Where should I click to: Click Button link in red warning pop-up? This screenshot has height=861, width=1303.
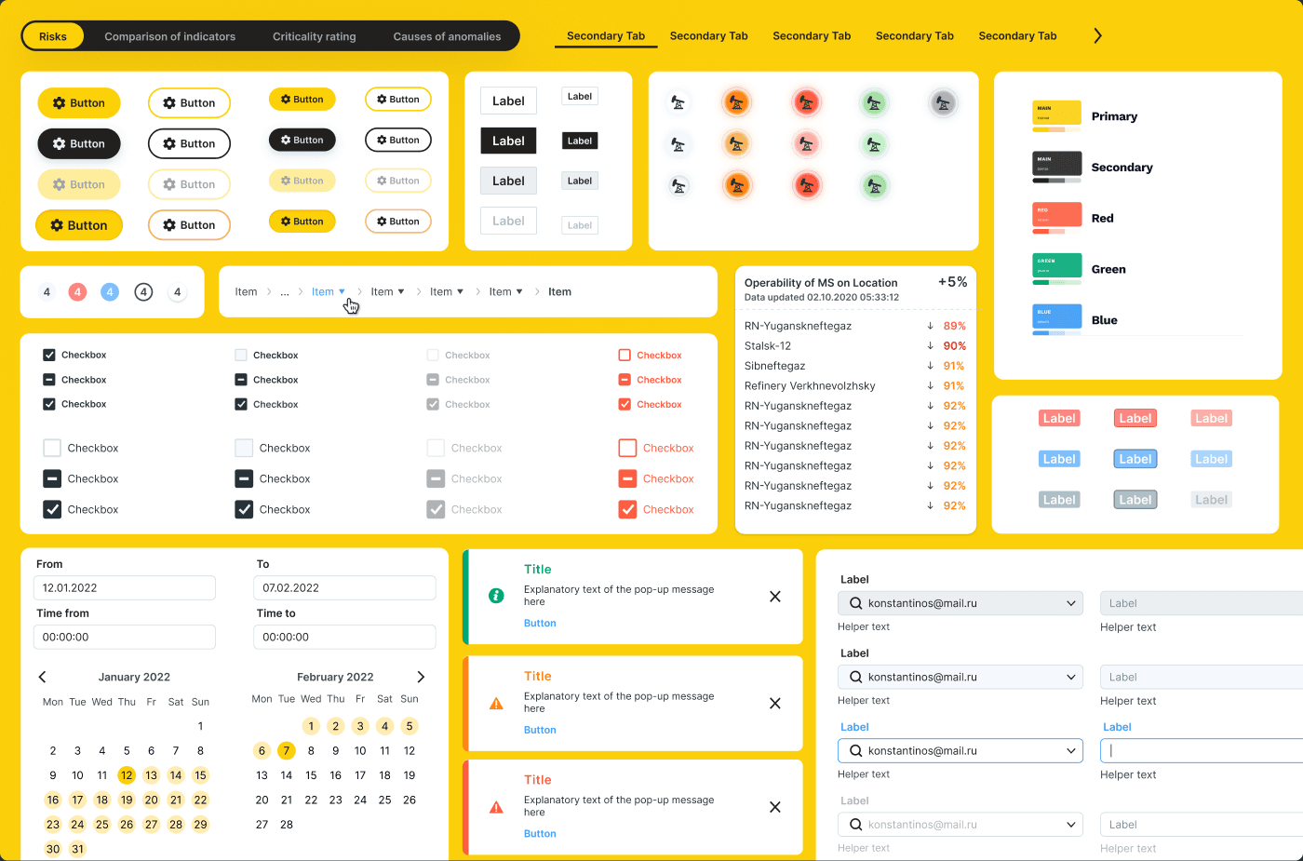[x=540, y=833]
